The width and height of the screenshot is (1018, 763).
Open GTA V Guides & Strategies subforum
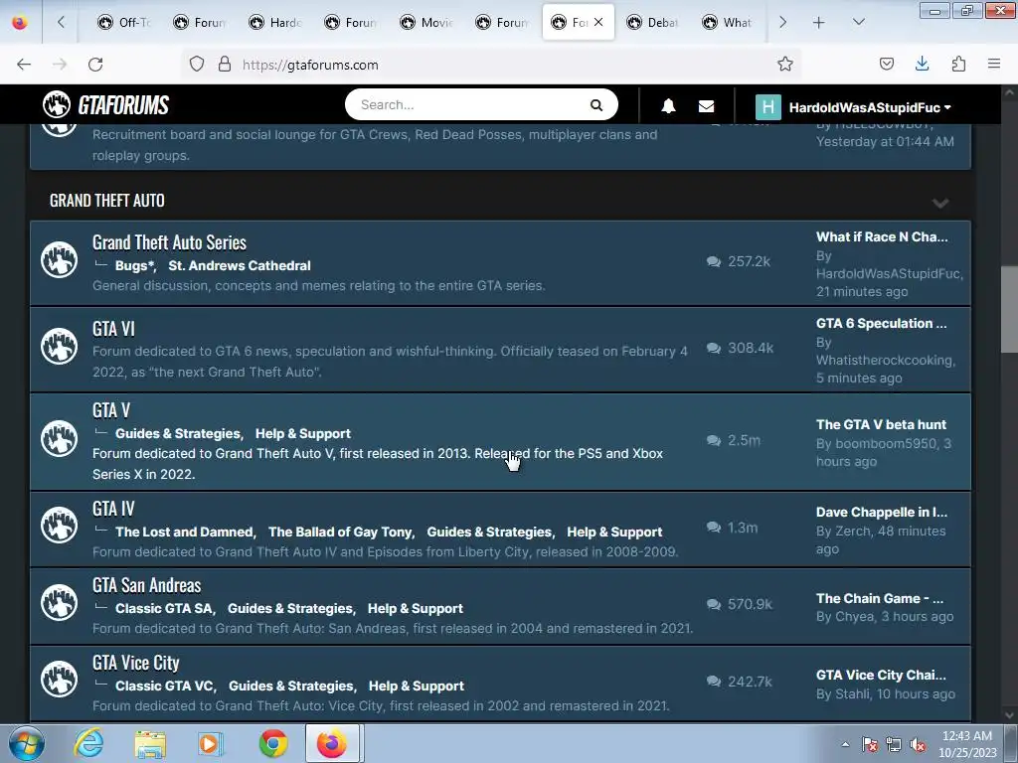tap(178, 433)
